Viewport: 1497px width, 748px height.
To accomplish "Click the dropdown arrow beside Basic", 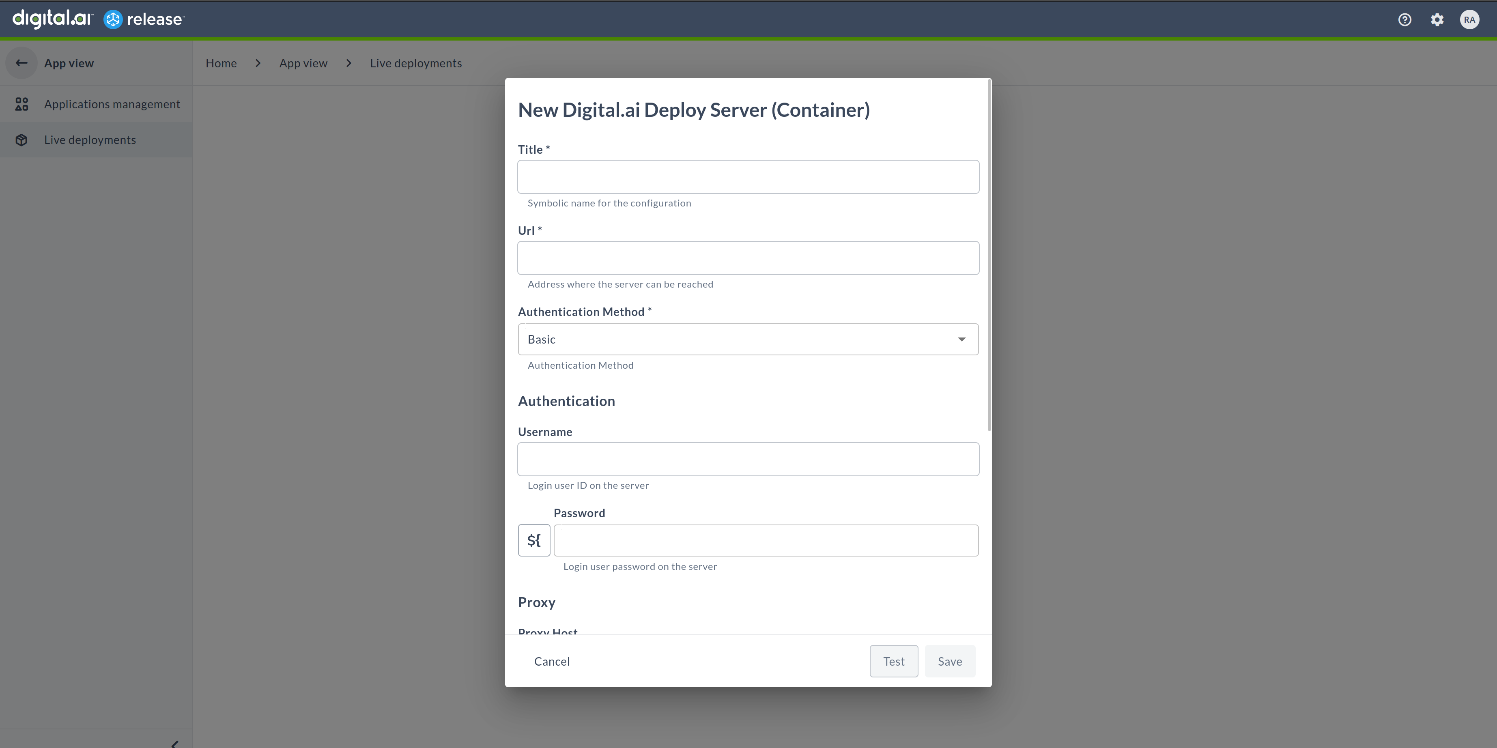I will pyautogui.click(x=962, y=340).
